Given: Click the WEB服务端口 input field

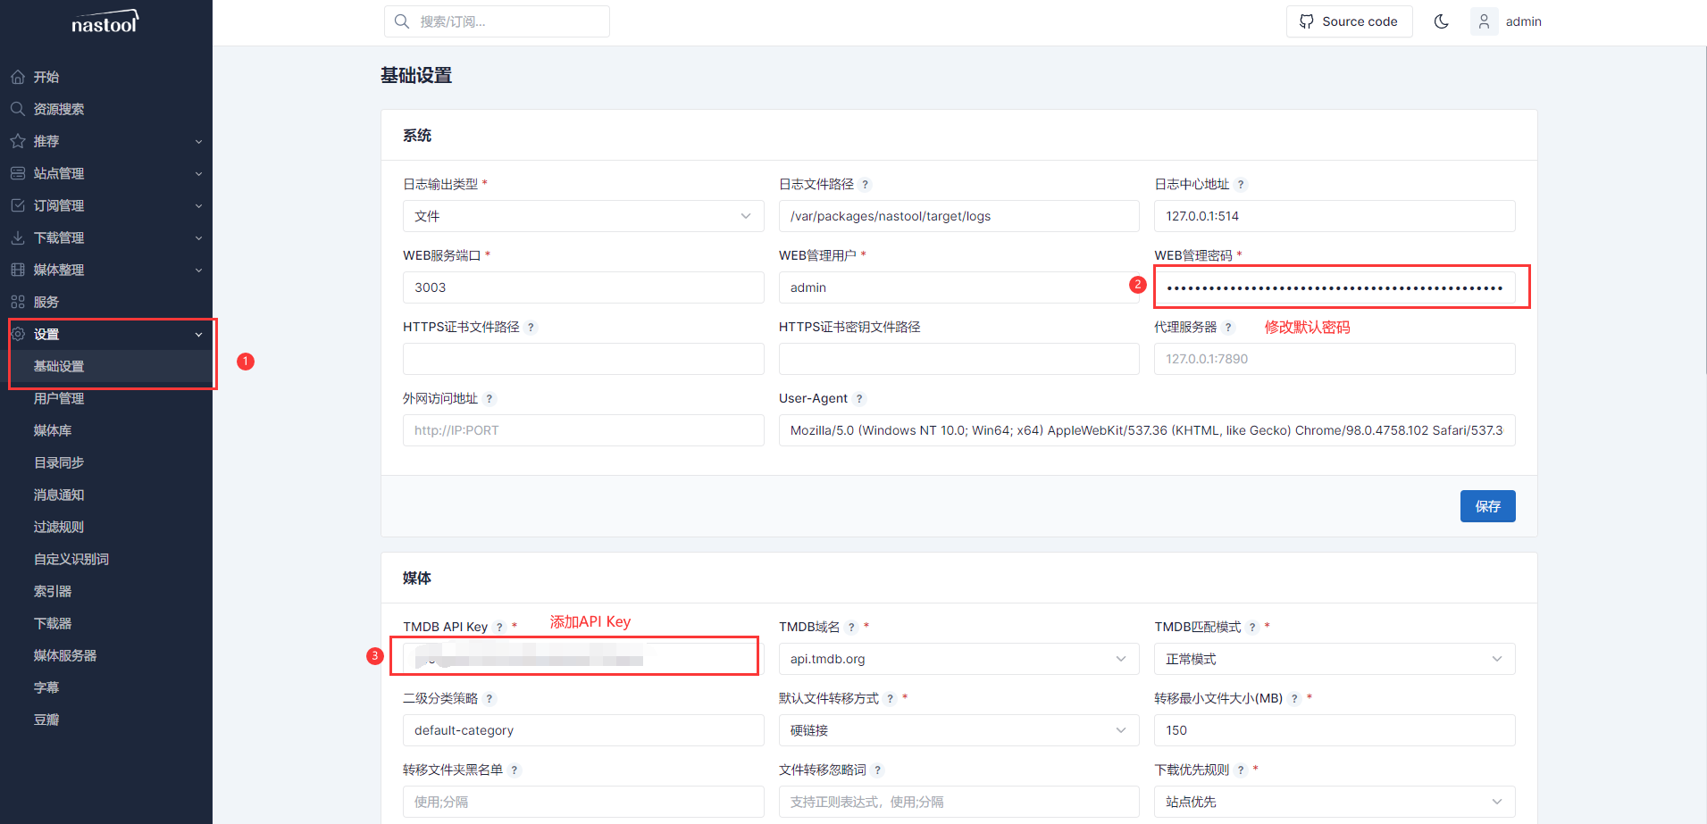Looking at the screenshot, I should pyautogui.click(x=582, y=287).
